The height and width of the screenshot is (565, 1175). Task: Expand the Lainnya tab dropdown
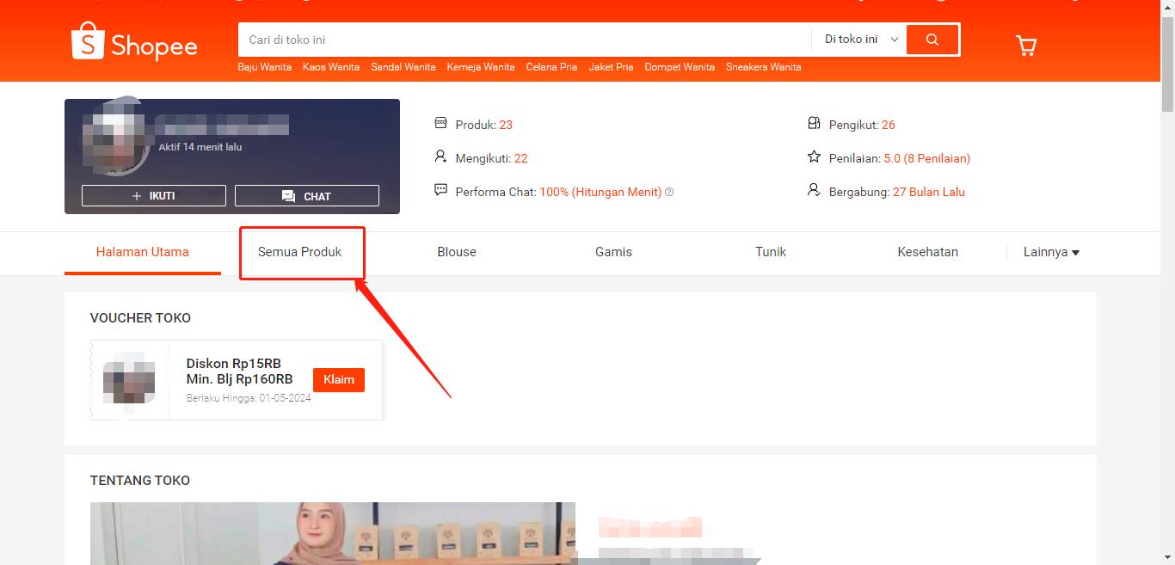click(x=1051, y=252)
